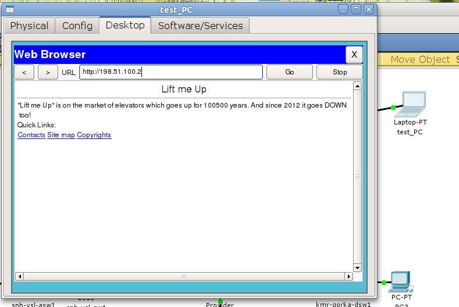Click the horizontal scrollbar left arrow

point(19,277)
